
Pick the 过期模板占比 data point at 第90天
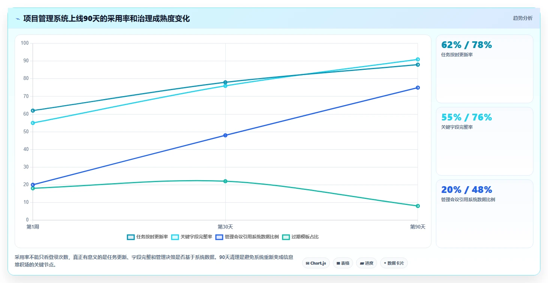point(418,206)
